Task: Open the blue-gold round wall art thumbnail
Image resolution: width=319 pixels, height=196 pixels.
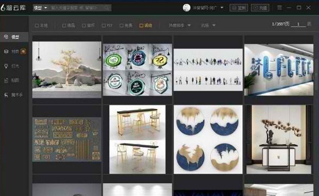Action: (208, 139)
